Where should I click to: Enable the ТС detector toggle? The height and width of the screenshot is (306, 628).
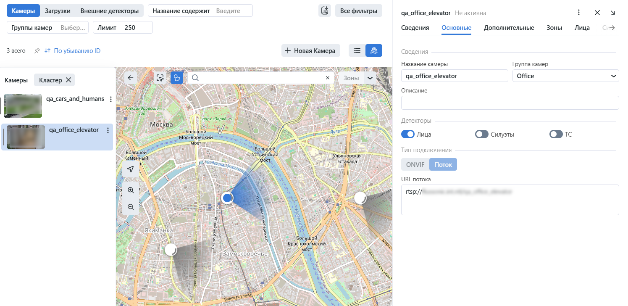[x=556, y=135]
